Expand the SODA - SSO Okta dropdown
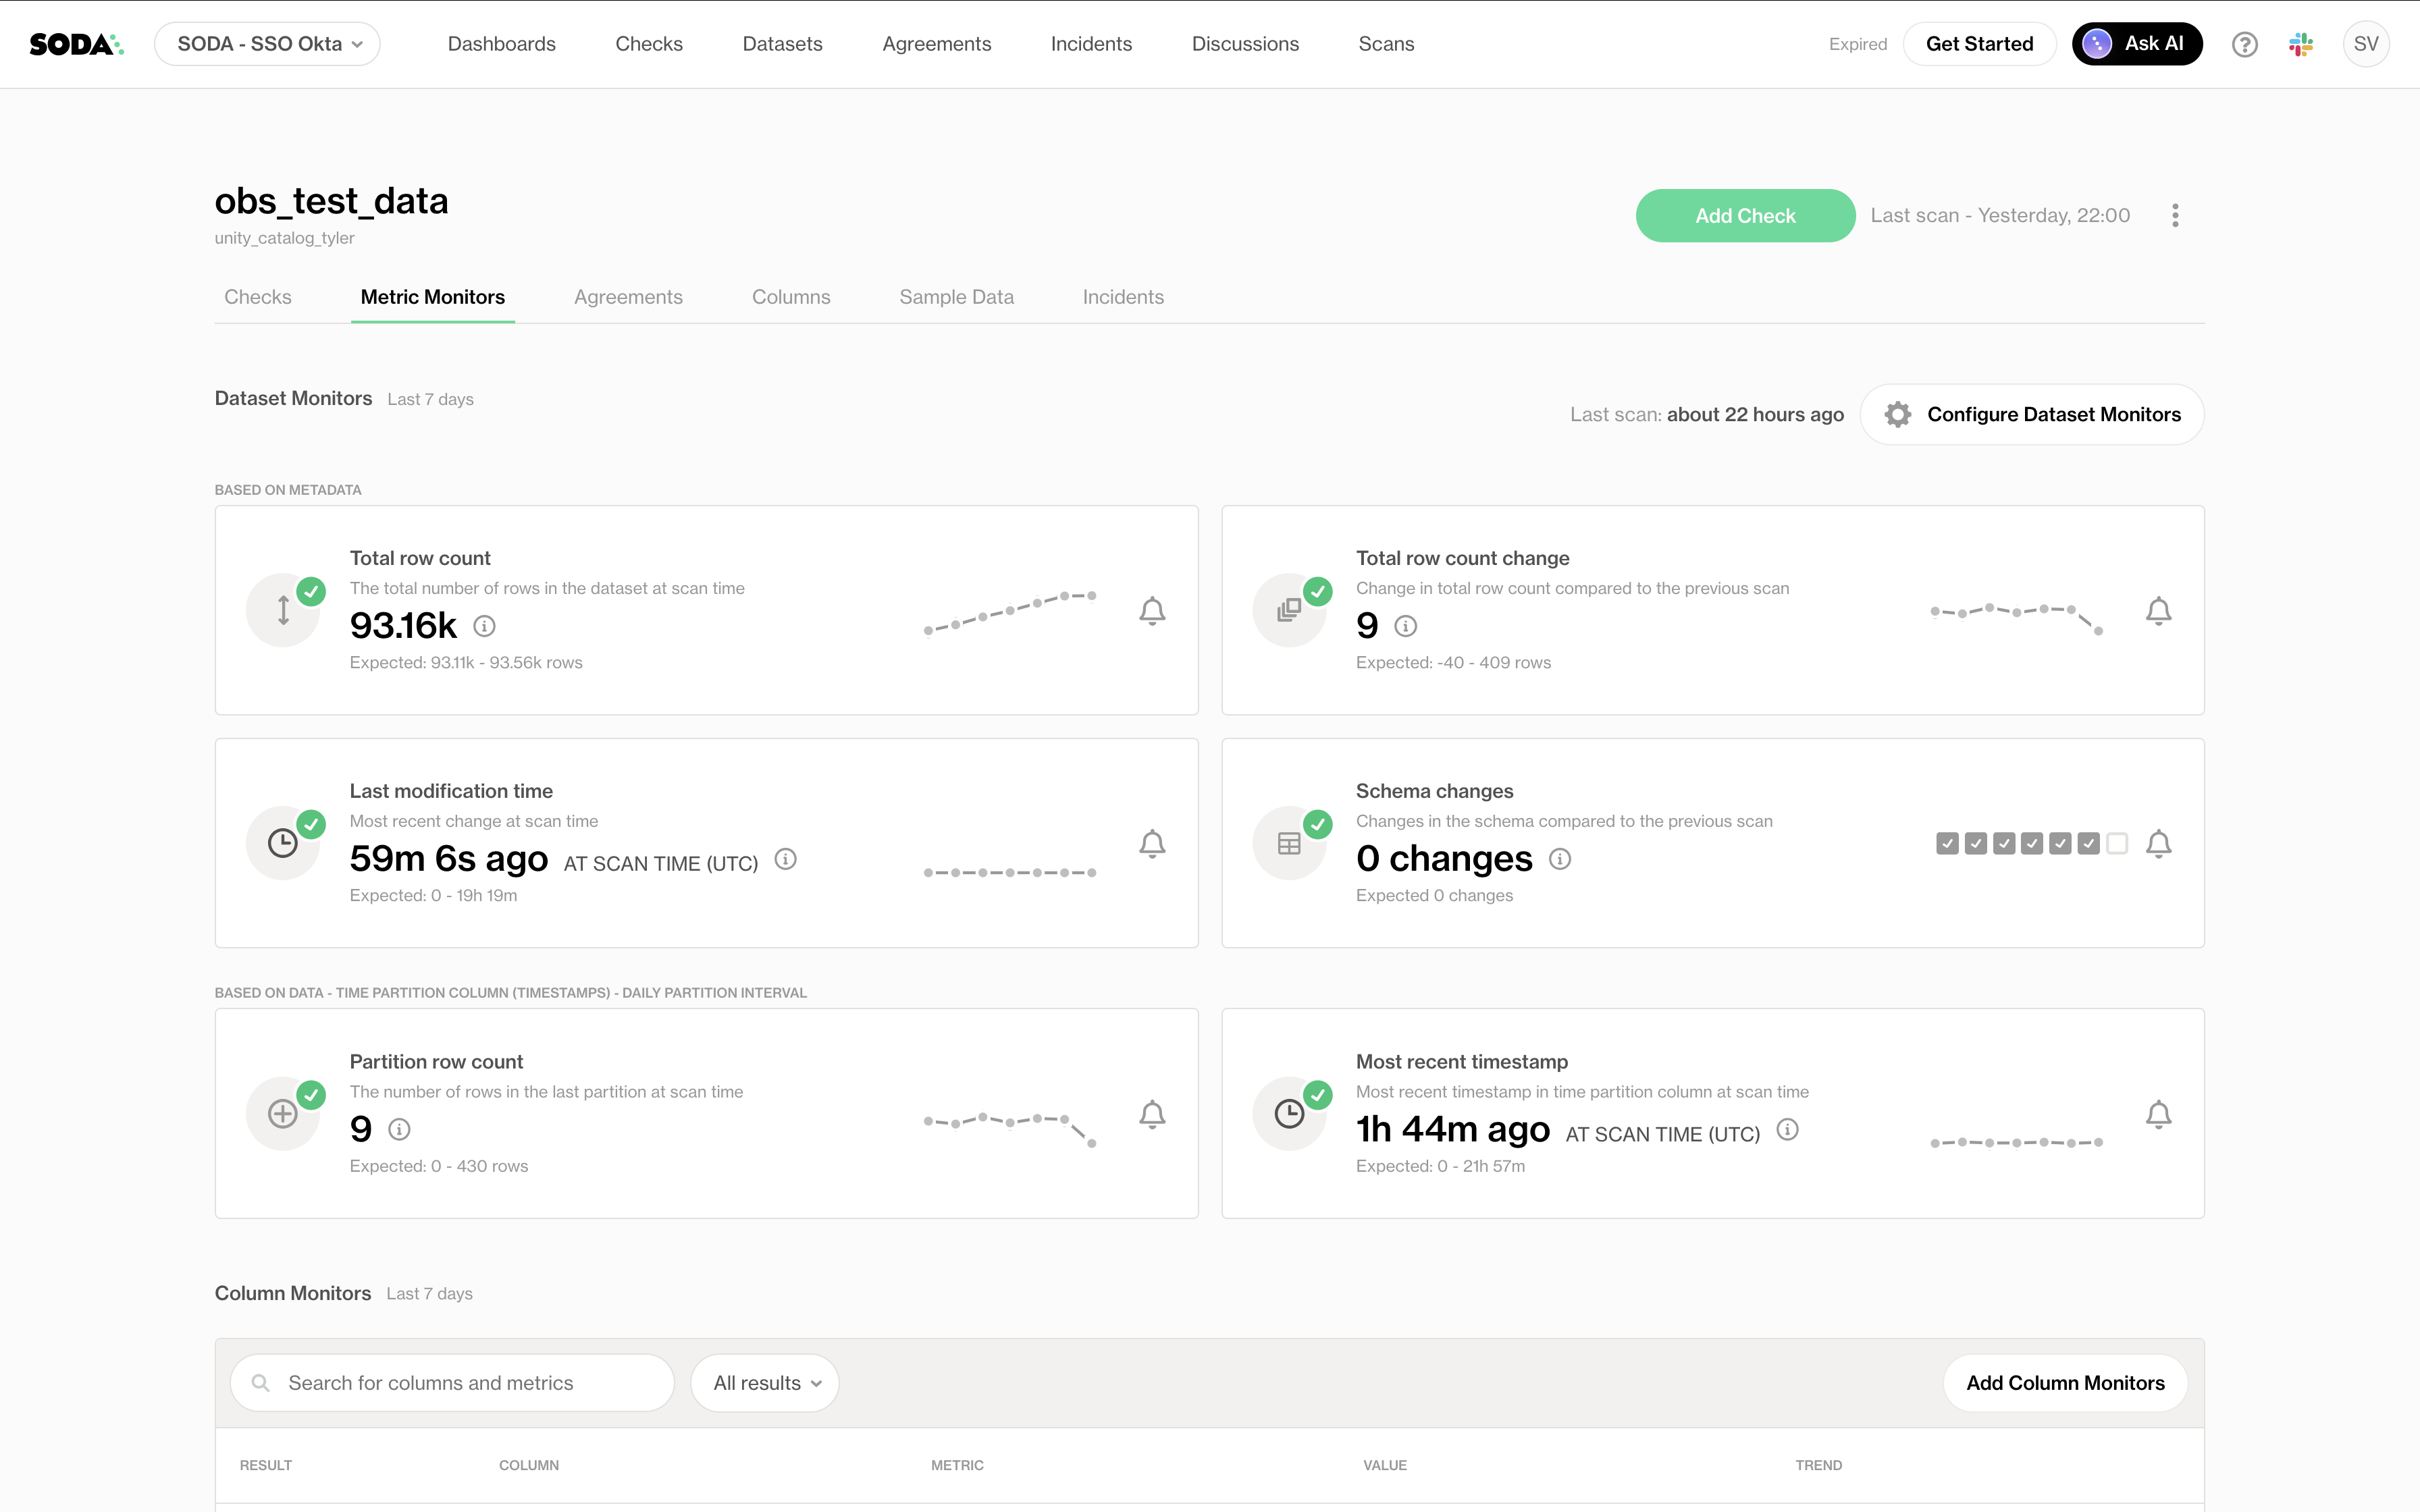This screenshot has height=1512, width=2420. pyautogui.click(x=268, y=44)
